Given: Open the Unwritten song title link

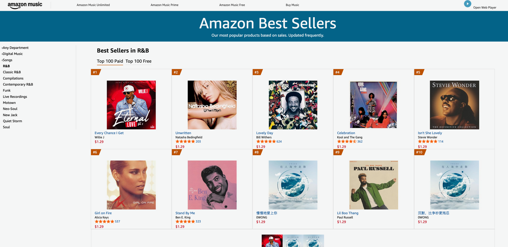Looking at the screenshot, I should click(x=183, y=133).
